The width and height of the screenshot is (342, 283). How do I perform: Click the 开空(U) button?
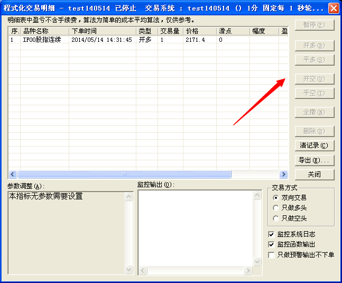[315, 79]
